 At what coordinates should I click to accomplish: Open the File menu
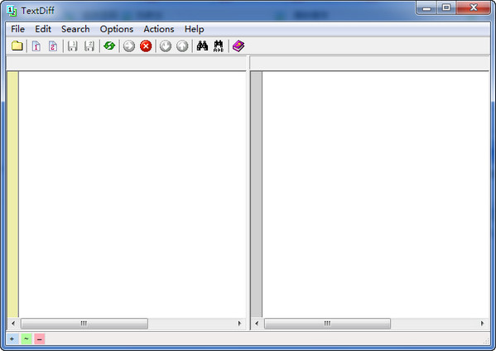click(x=17, y=29)
